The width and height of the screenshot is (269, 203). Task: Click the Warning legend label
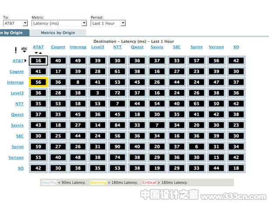[x=98, y=182]
